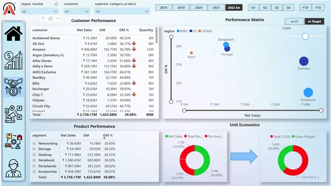Toggle the Q2 quarter filter

click(265, 8)
